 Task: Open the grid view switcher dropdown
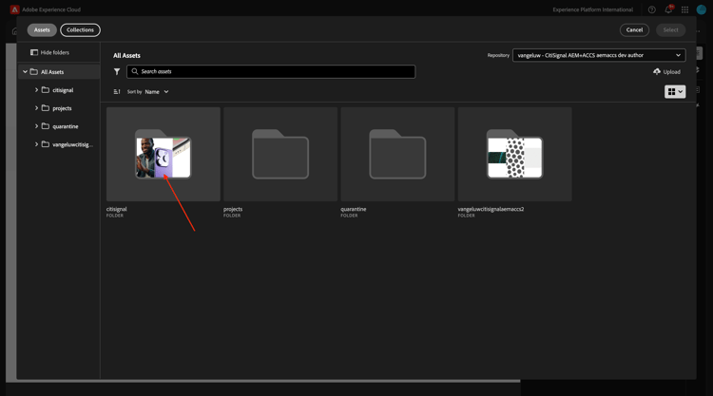tap(675, 92)
